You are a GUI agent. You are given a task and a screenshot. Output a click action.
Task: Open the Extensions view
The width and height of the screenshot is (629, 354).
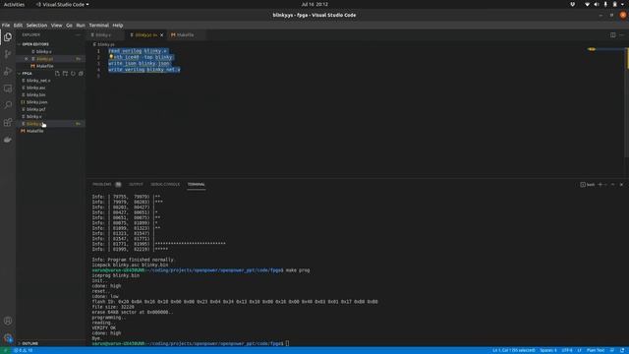click(x=8, y=122)
